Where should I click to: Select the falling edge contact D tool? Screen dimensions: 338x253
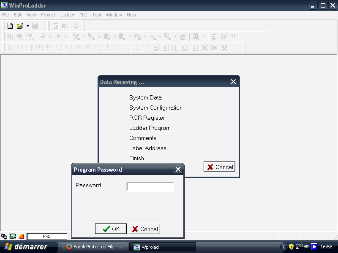pyautogui.click(x=49, y=48)
